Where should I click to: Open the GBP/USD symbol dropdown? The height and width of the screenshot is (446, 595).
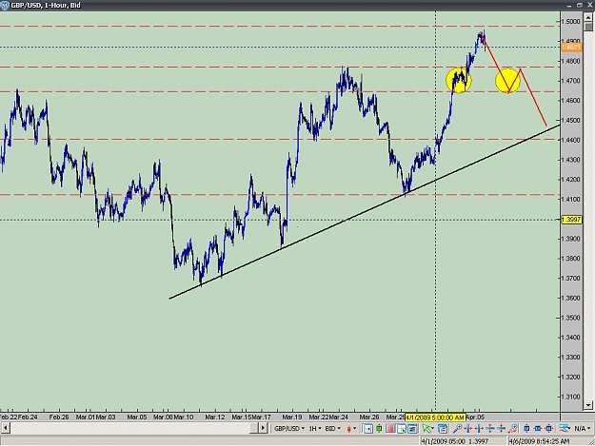pos(289,429)
